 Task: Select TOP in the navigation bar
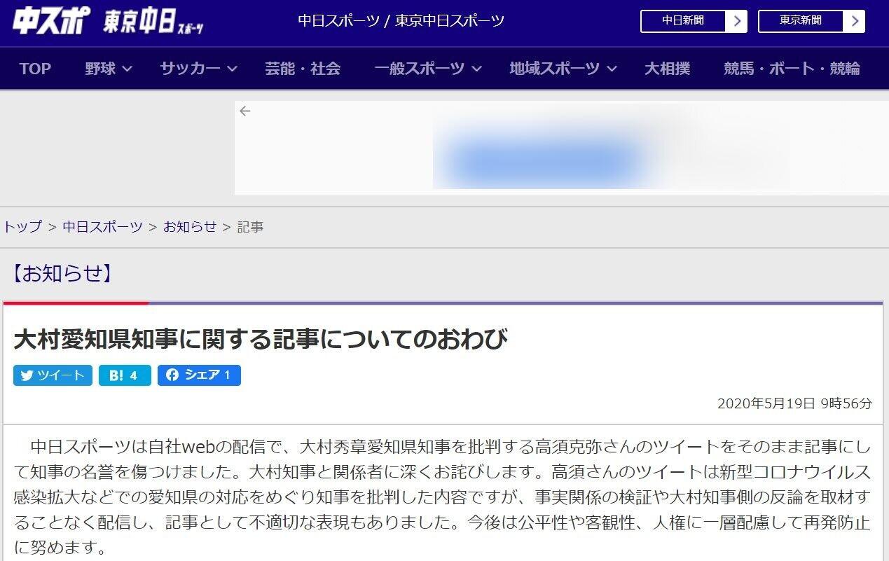click(35, 69)
